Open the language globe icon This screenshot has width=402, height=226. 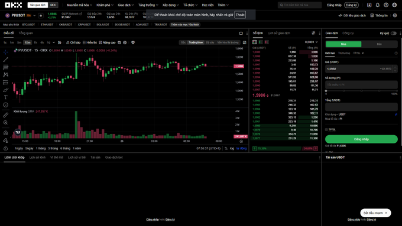pos(394,5)
